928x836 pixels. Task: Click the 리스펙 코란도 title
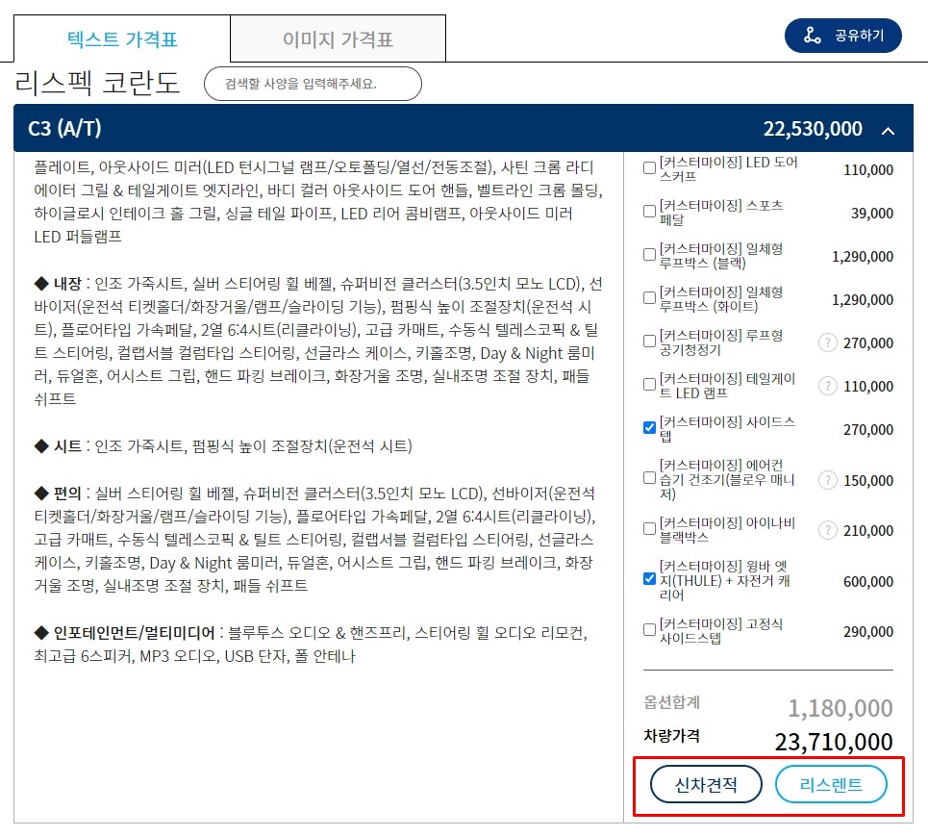click(x=97, y=83)
